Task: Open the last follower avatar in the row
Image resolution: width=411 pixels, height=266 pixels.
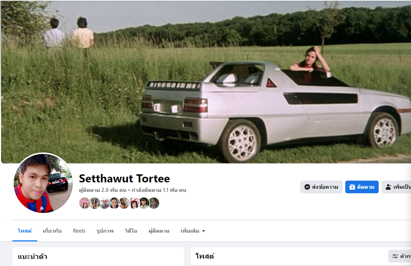Action: click(x=154, y=203)
